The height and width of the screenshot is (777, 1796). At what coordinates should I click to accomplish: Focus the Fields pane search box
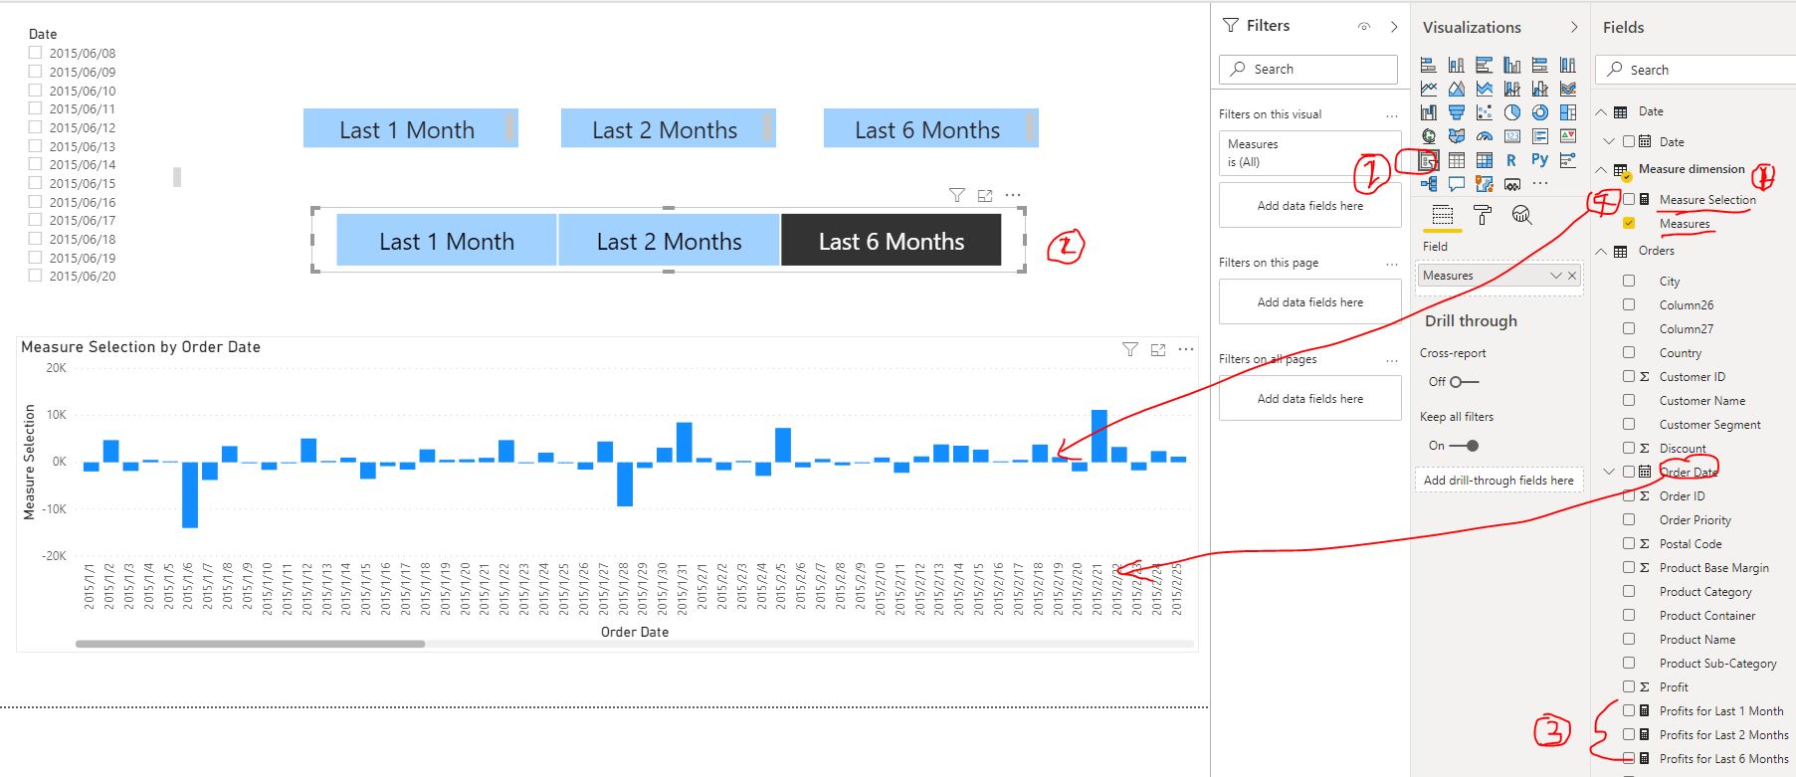[x=1696, y=70]
